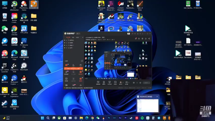
Task: Click share icon in room header
Action: tap(149, 38)
